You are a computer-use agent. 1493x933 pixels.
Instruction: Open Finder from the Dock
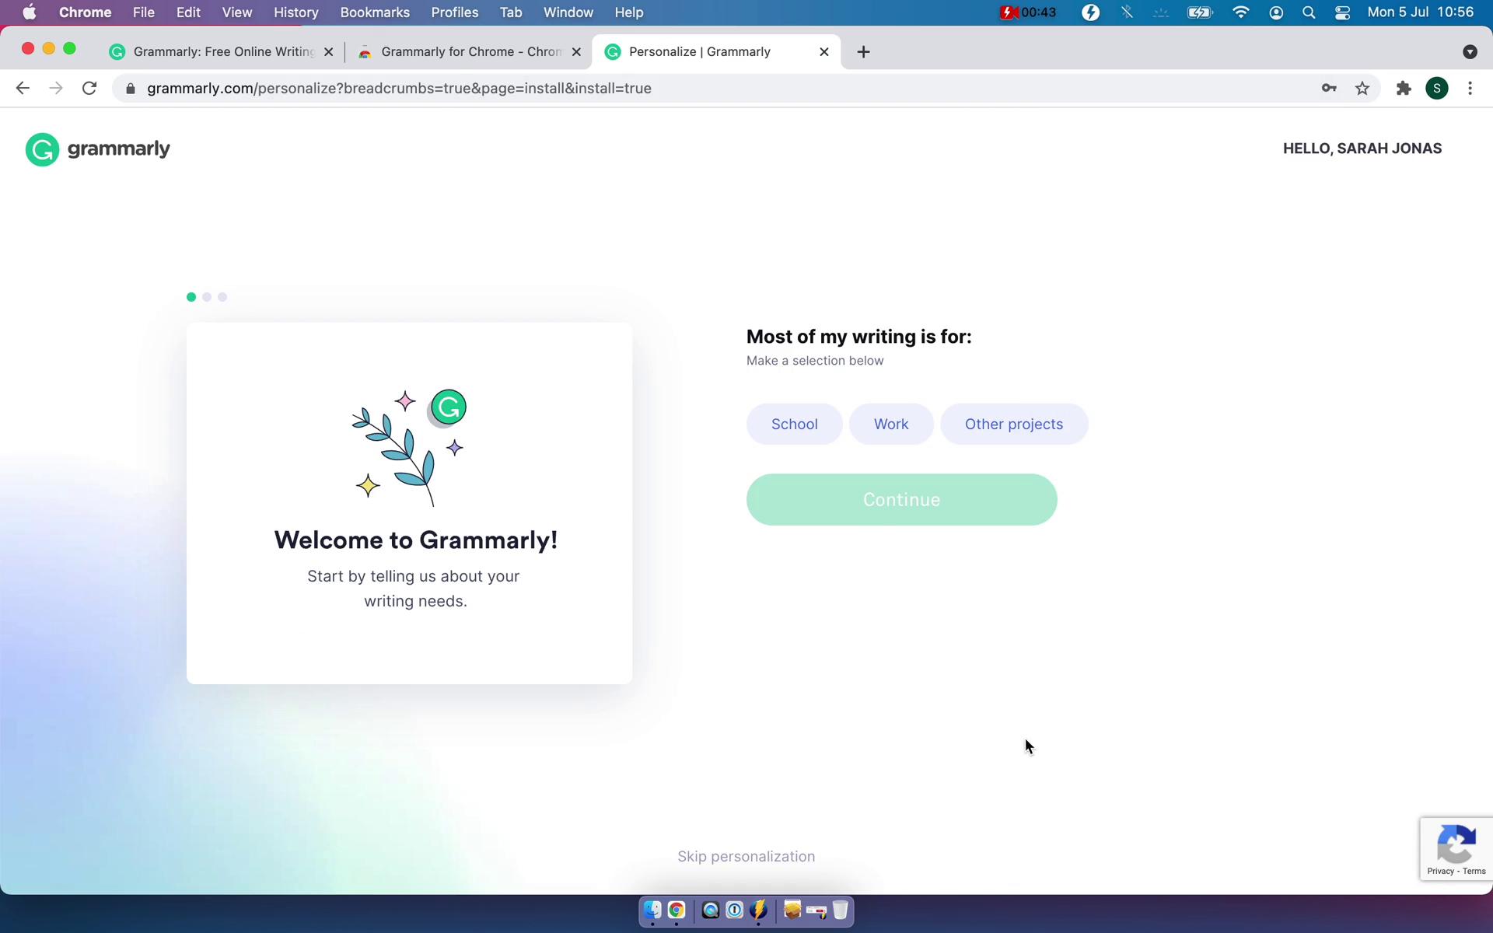pos(652,910)
